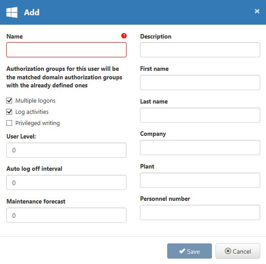Click the red help icon beside Name

coord(124,36)
